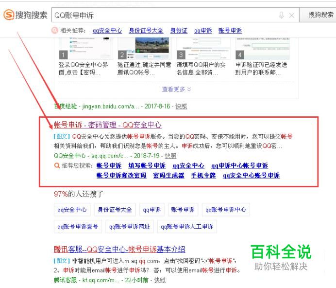Click the qq申诉 related-search box
The width and height of the screenshot is (336, 288).
(x=151, y=209)
